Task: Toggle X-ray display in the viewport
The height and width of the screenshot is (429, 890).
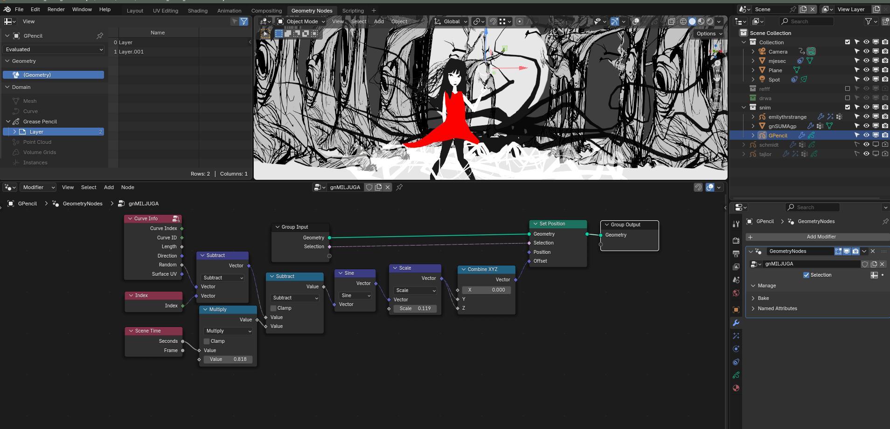Action: pyautogui.click(x=671, y=21)
